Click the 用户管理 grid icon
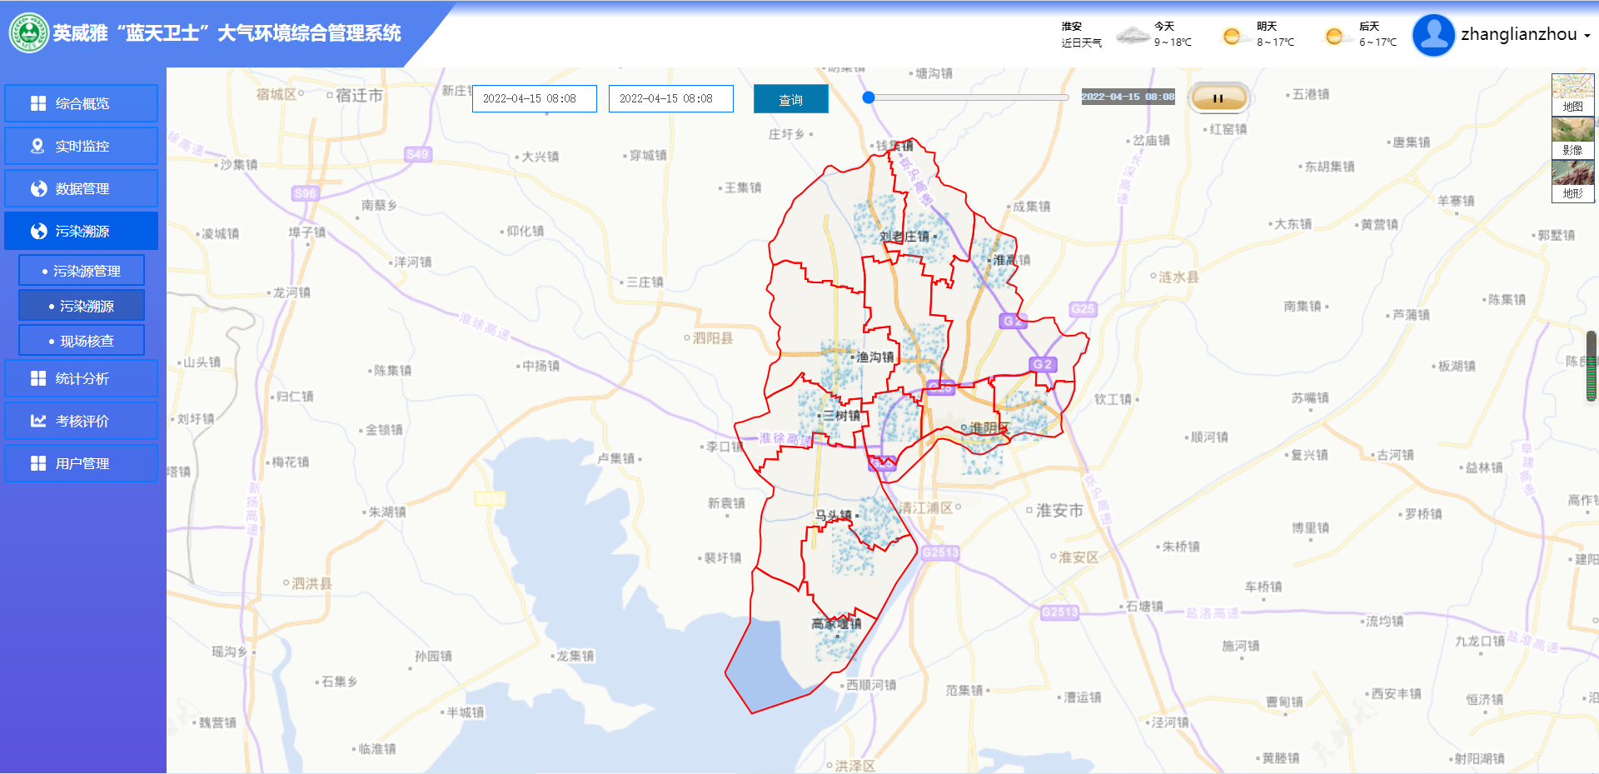Viewport: 1599px width, 774px height. [38, 463]
